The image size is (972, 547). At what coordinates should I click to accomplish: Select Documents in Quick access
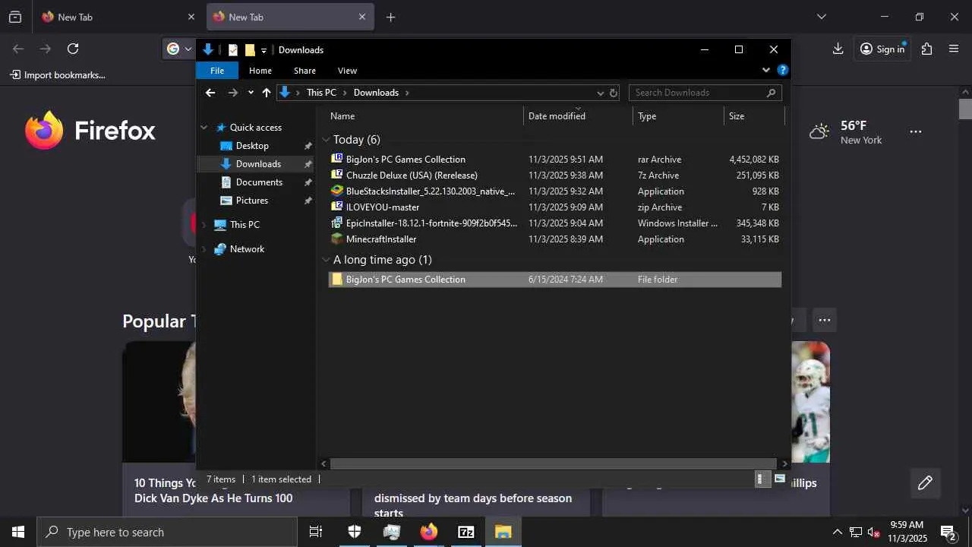pyautogui.click(x=259, y=182)
